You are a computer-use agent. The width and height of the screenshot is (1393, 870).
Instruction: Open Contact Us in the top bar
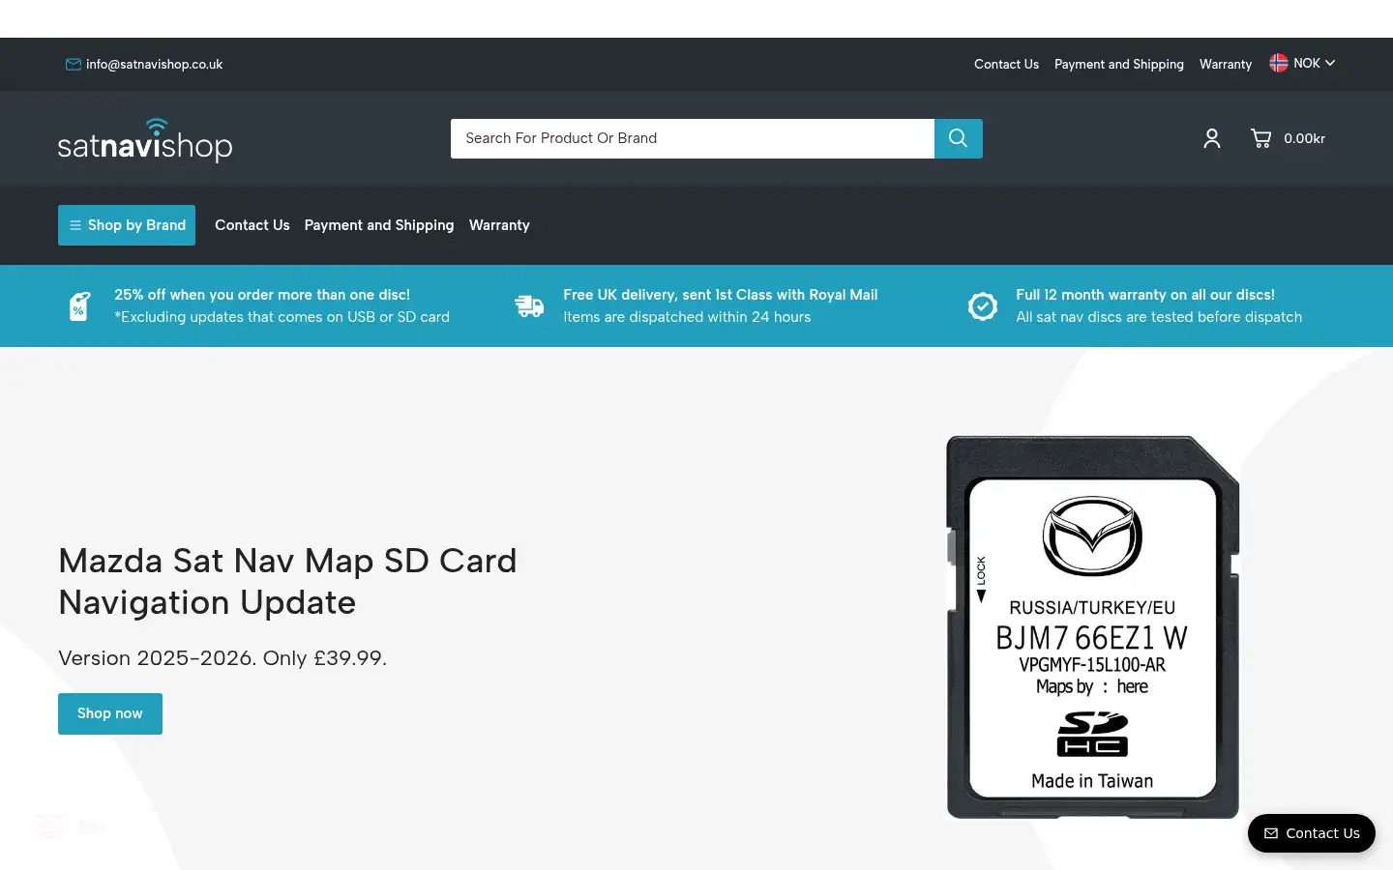1006,65
